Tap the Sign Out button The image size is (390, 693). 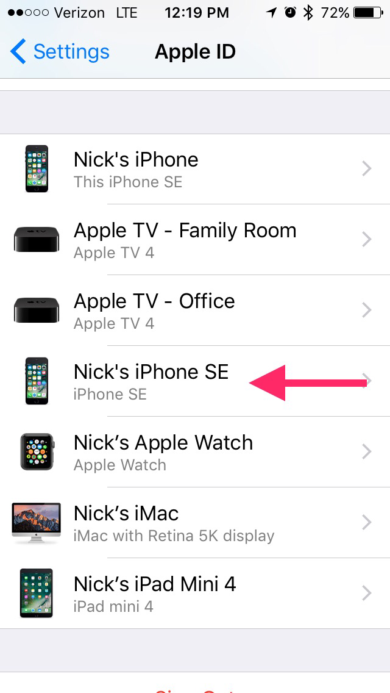pos(195,689)
